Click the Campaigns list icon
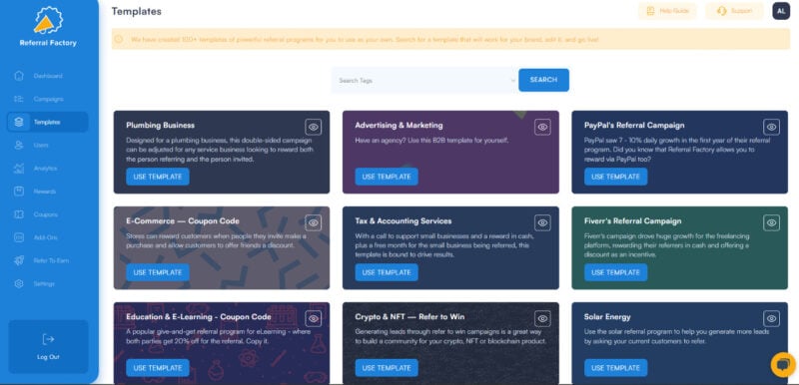The width and height of the screenshot is (799, 385). click(x=19, y=99)
